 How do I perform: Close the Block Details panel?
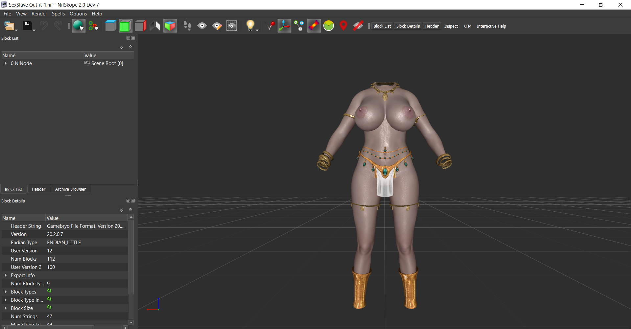(133, 201)
